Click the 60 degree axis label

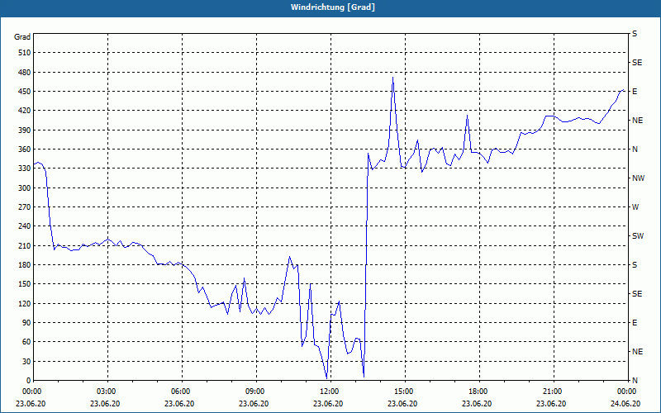click(26, 342)
